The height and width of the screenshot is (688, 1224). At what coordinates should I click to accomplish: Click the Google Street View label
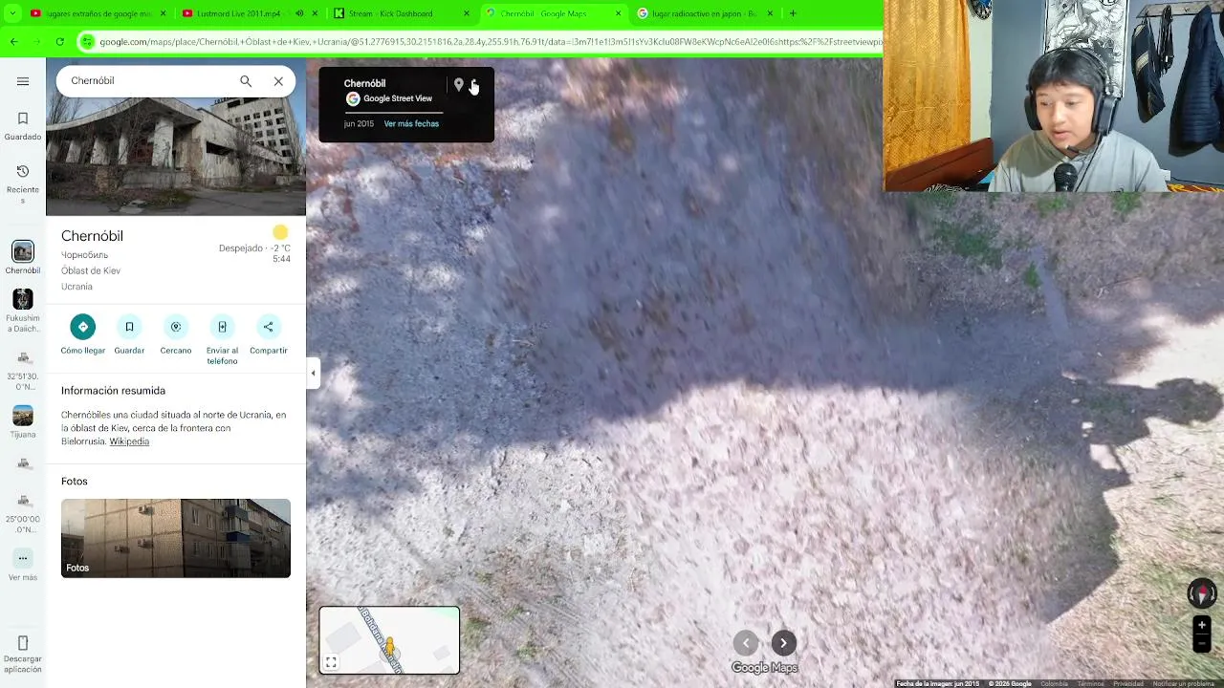[398, 98]
